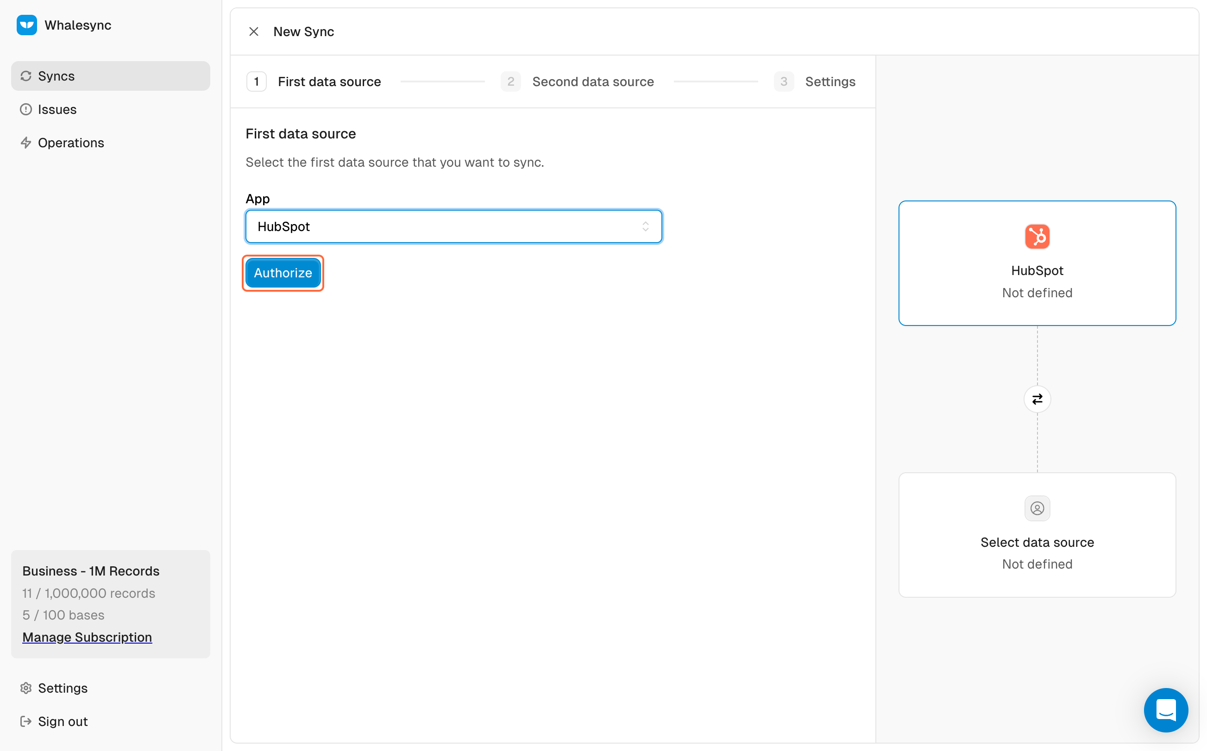Image resolution: width=1207 pixels, height=751 pixels.
Task: Click the Settings gear icon in sidebar
Action: (x=26, y=688)
